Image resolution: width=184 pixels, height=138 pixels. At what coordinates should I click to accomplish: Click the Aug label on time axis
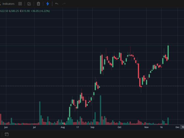[63, 127]
